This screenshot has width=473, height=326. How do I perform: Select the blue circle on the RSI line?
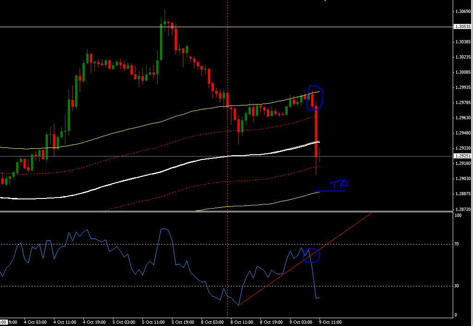[x=311, y=256]
